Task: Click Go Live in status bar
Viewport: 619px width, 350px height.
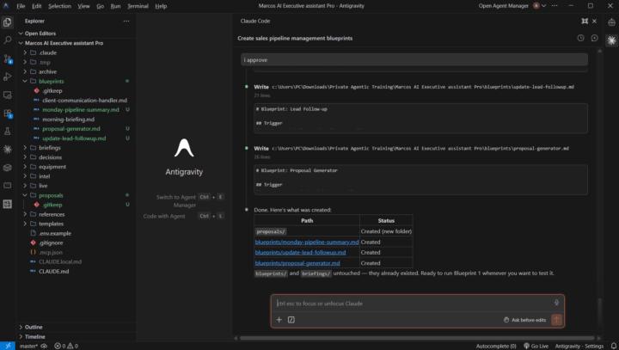Action: pos(536,346)
